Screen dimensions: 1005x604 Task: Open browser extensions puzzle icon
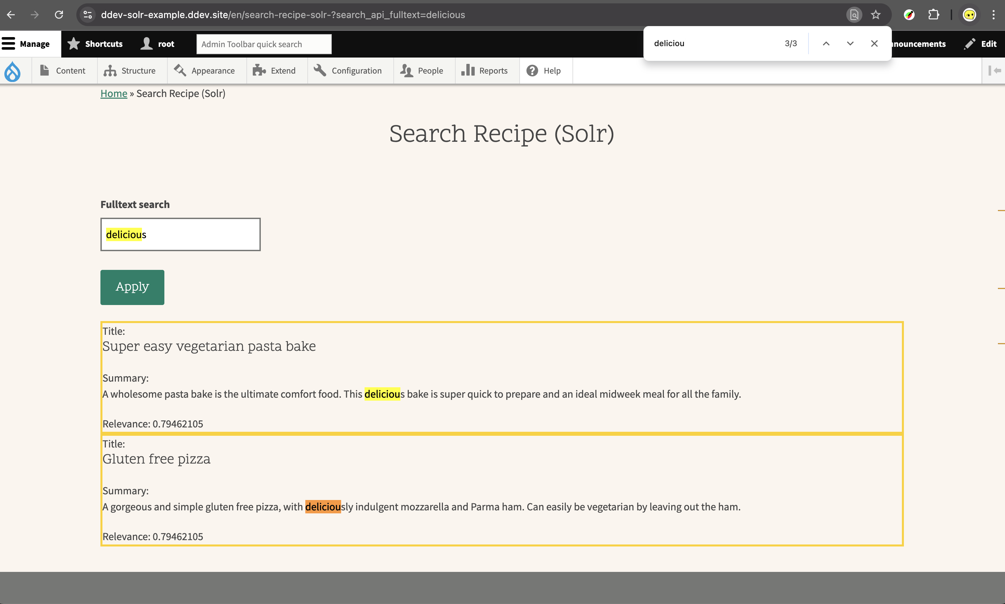[933, 15]
